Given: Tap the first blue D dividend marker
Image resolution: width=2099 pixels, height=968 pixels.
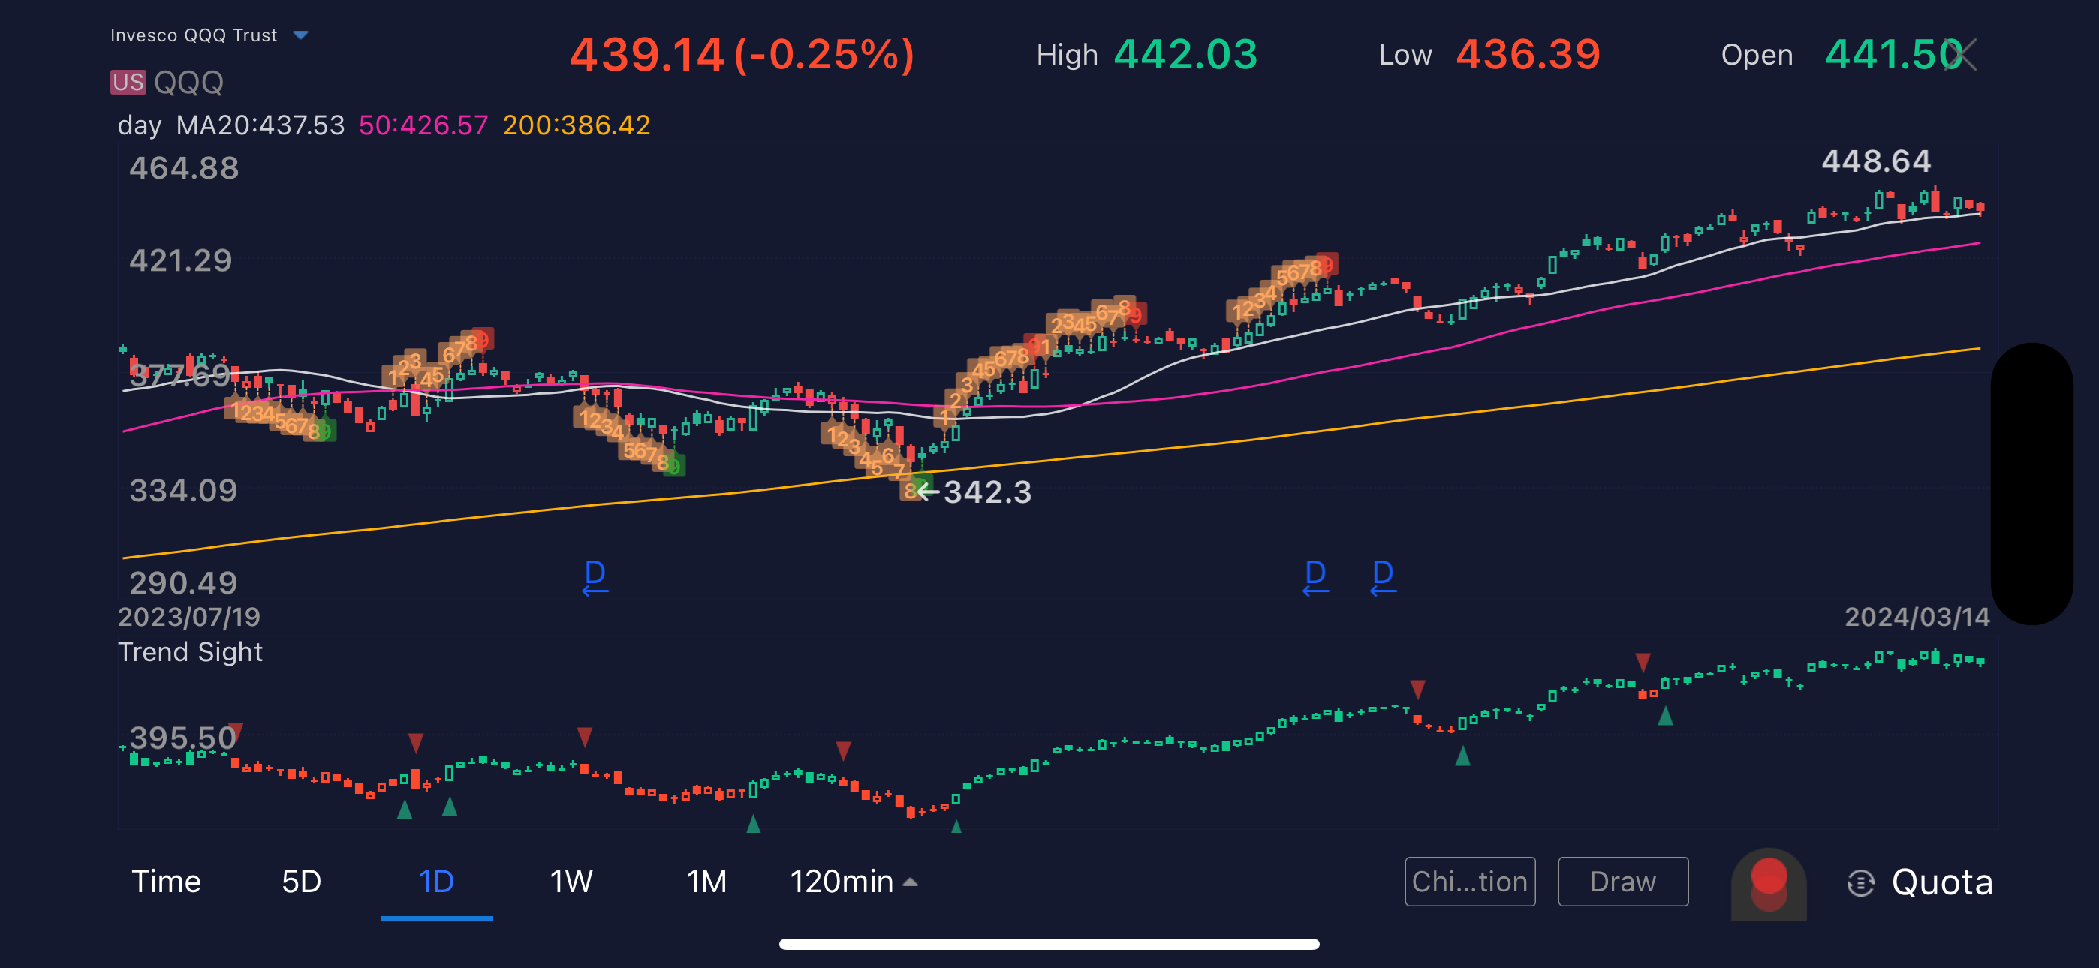Looking at the screenshot, I should [595, 576].
